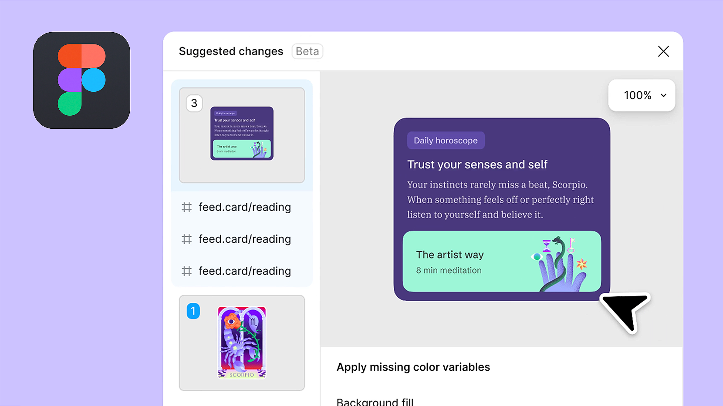Screen dimensions: 723x406
Task: Click the blue number 1 badge
Action: point(193,311)
